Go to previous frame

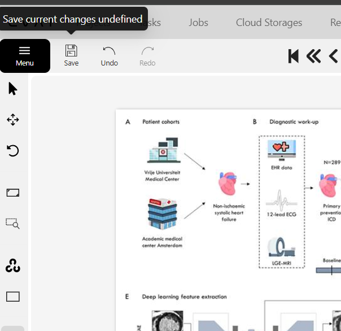[x=334, y=56]
